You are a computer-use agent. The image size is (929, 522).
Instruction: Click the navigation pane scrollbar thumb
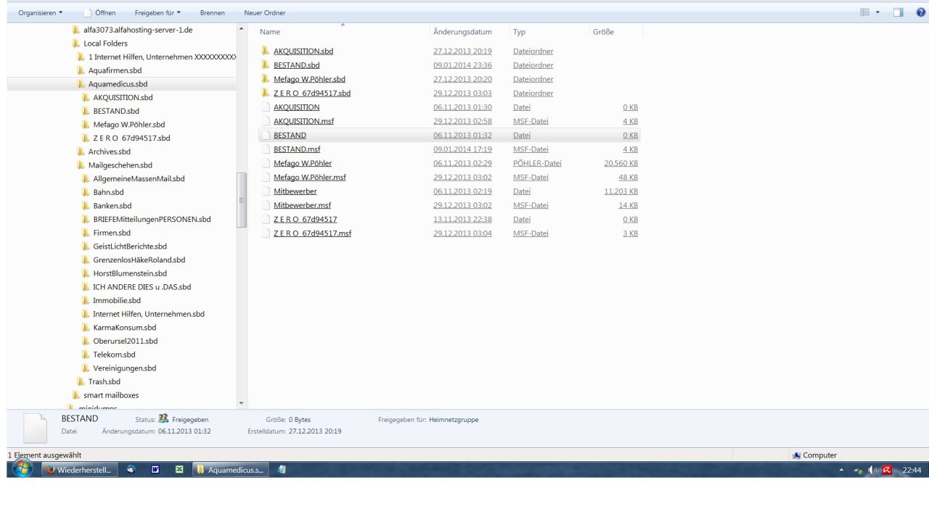242,200
